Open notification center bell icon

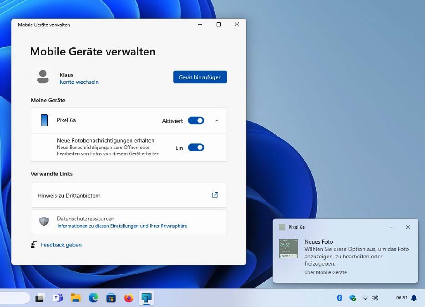414,298
